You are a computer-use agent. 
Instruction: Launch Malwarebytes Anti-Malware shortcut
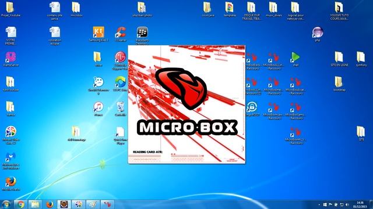point(10,161)
